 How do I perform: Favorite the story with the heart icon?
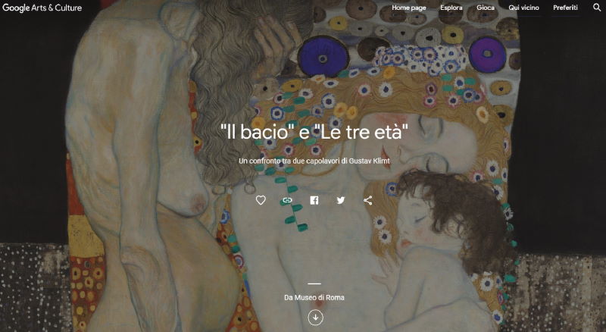click(x=261, y=200)
